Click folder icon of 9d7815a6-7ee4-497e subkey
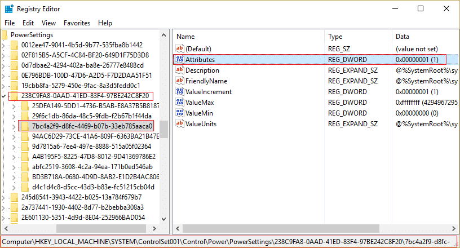This screenshot has height=248, width=460. 25,147
